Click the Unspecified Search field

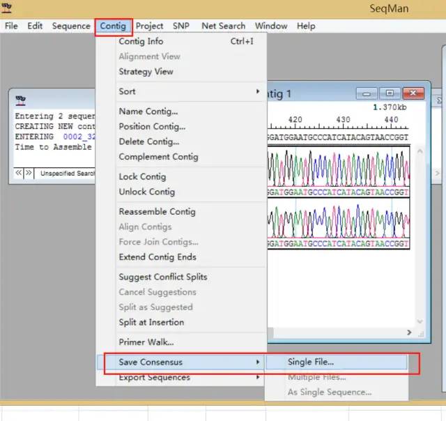pyautogui.click(x=66, y=174)
